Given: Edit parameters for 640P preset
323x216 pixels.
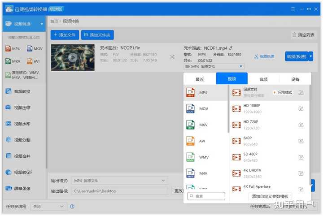Looking at the screenshot, I should click(301, 141).
